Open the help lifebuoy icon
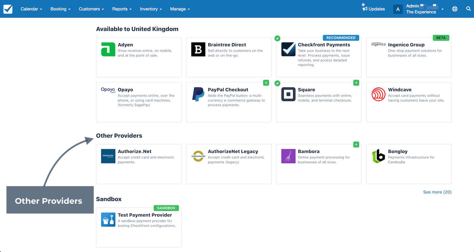Viewport: 474px width, 252px height. click(455, 9)
